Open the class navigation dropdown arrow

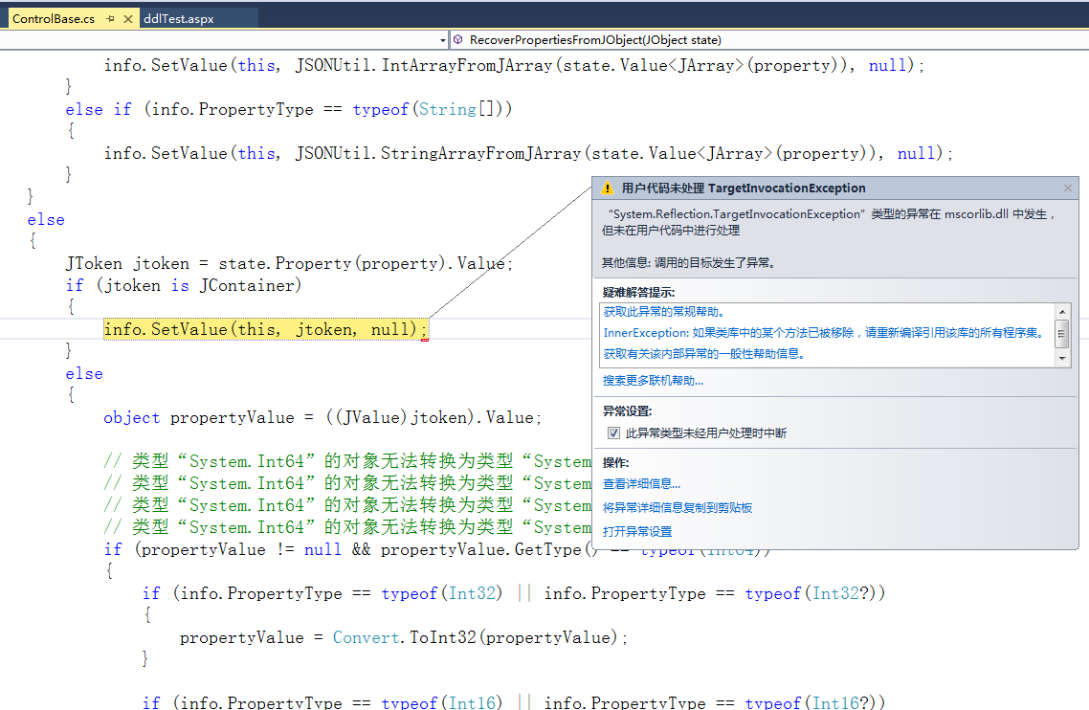(x=443, y=40)
